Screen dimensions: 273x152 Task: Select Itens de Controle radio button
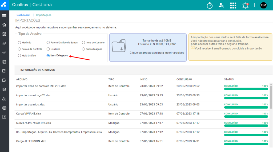[83, 42]
